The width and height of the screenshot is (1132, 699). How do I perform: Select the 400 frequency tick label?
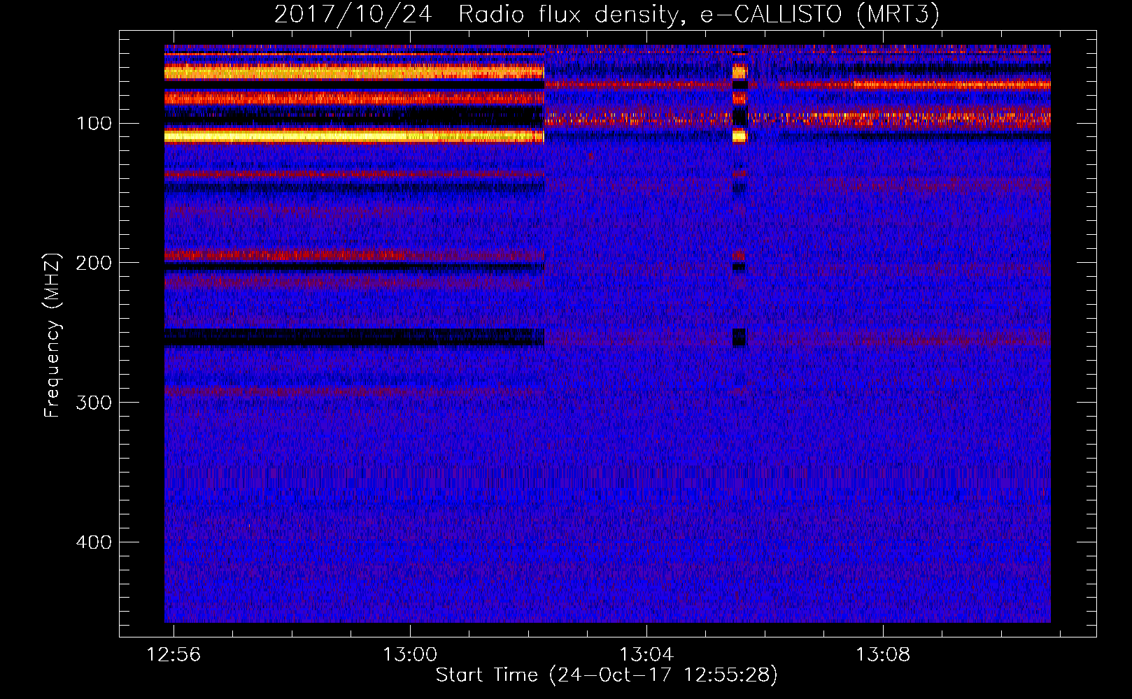tap(93, 542)
